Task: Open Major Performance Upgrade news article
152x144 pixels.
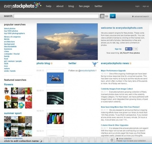Action: (113, 71)
